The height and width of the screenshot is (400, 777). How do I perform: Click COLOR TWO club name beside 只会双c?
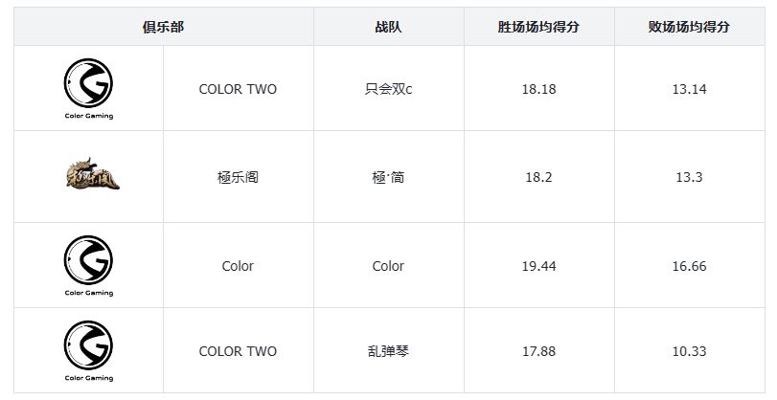tap(238, 89)
